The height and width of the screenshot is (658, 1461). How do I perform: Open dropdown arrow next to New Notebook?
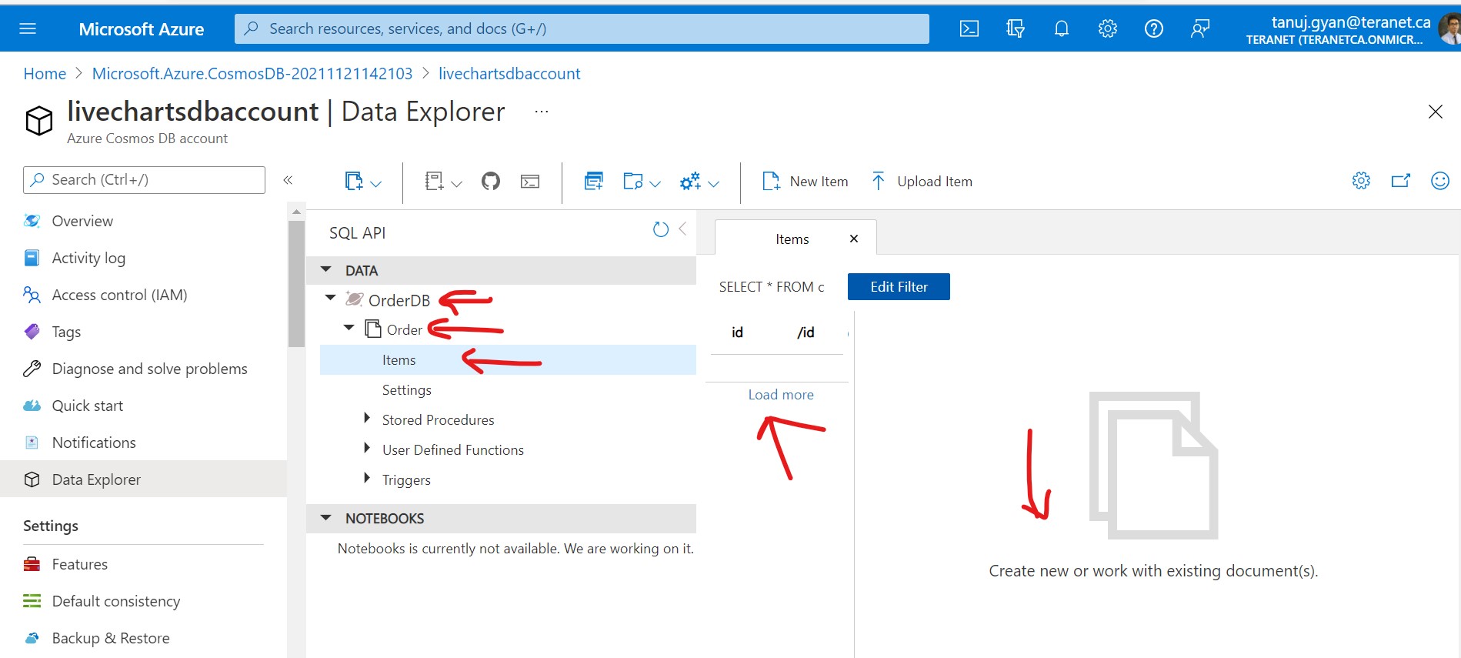pyautogui.click(x=456, y=184)
